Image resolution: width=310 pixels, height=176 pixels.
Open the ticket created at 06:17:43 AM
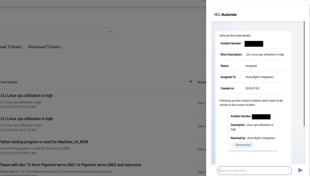26,119
